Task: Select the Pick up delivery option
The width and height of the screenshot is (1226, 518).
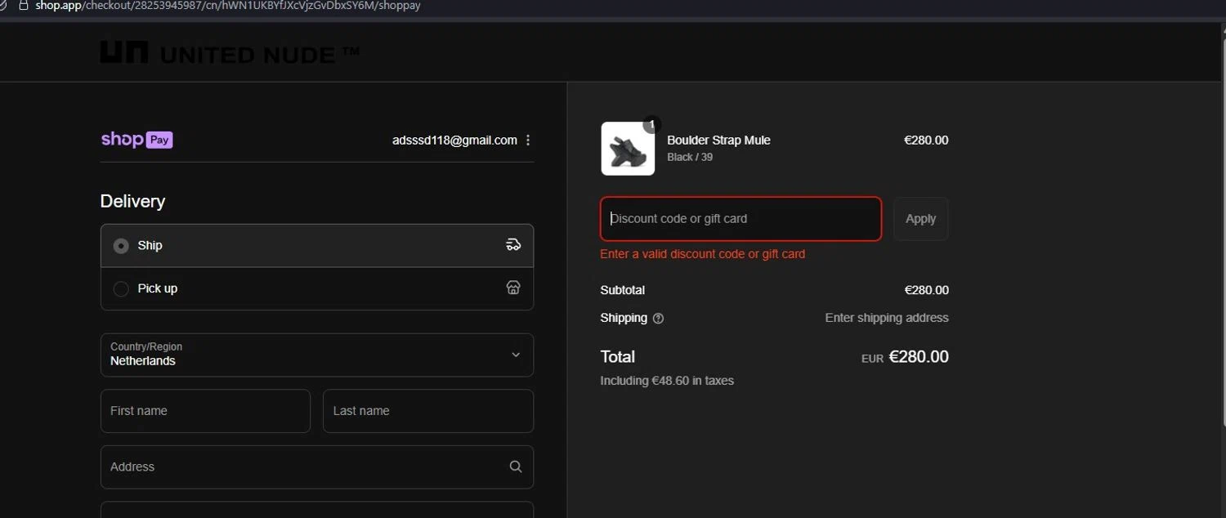Action: point(317,288)
